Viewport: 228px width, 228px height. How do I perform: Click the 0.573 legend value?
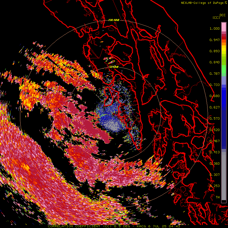pyautogui.click(x=215, y=119)
